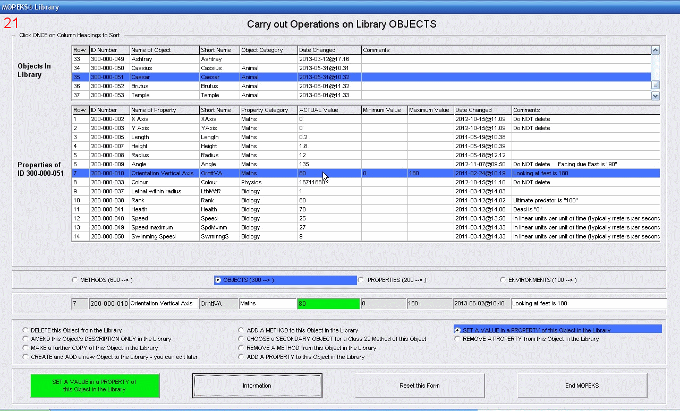The width and height of the screenshot is (680, 411).
Task: Click the green ACTUAL value field containing 80
Action: pyautogui.click(x=329, y=304)
